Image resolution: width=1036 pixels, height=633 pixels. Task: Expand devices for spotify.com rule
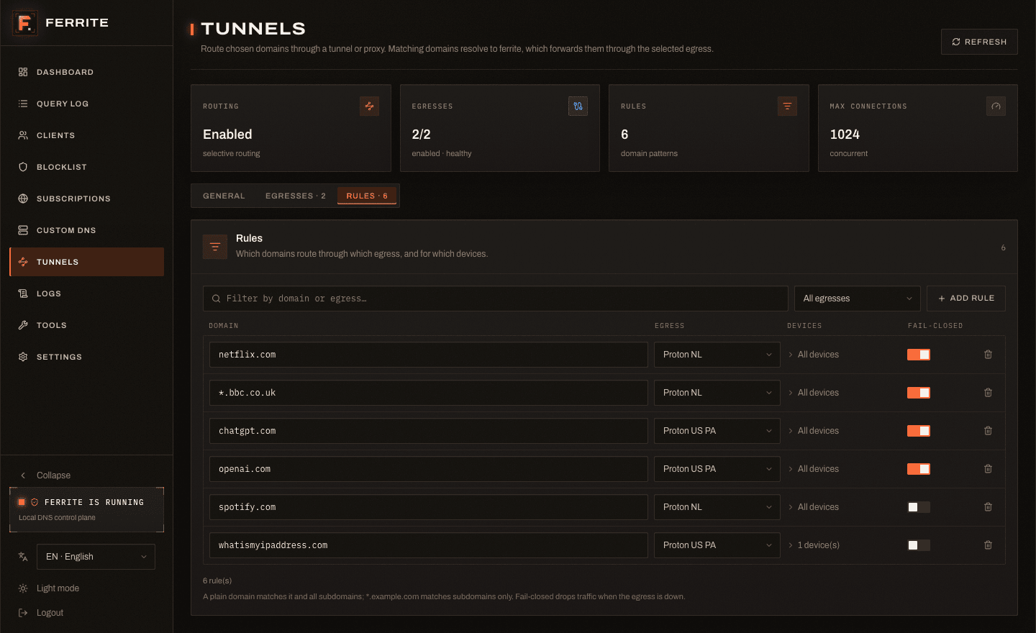[814, 507]
